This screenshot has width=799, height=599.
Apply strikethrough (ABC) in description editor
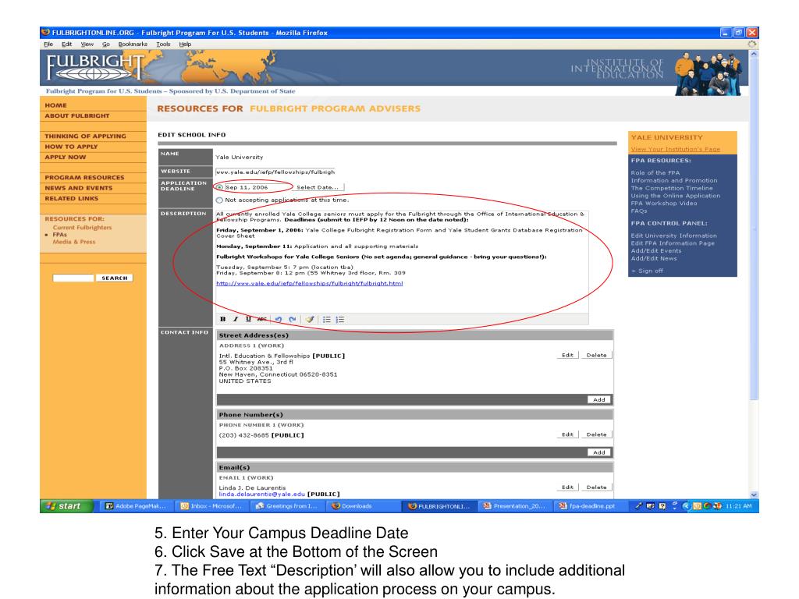[x=261, y=319]
